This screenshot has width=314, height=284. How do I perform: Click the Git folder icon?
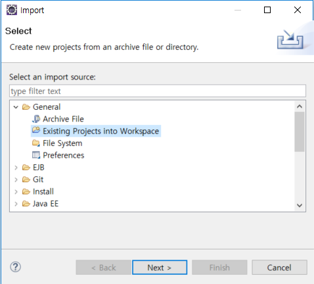tap(26, 179)
